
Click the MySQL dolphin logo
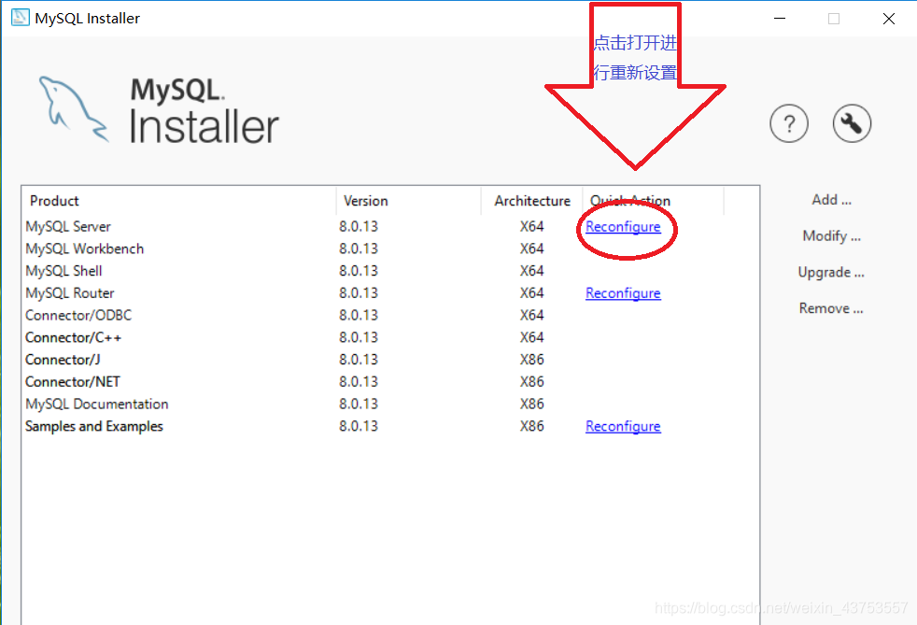(74, 109)
